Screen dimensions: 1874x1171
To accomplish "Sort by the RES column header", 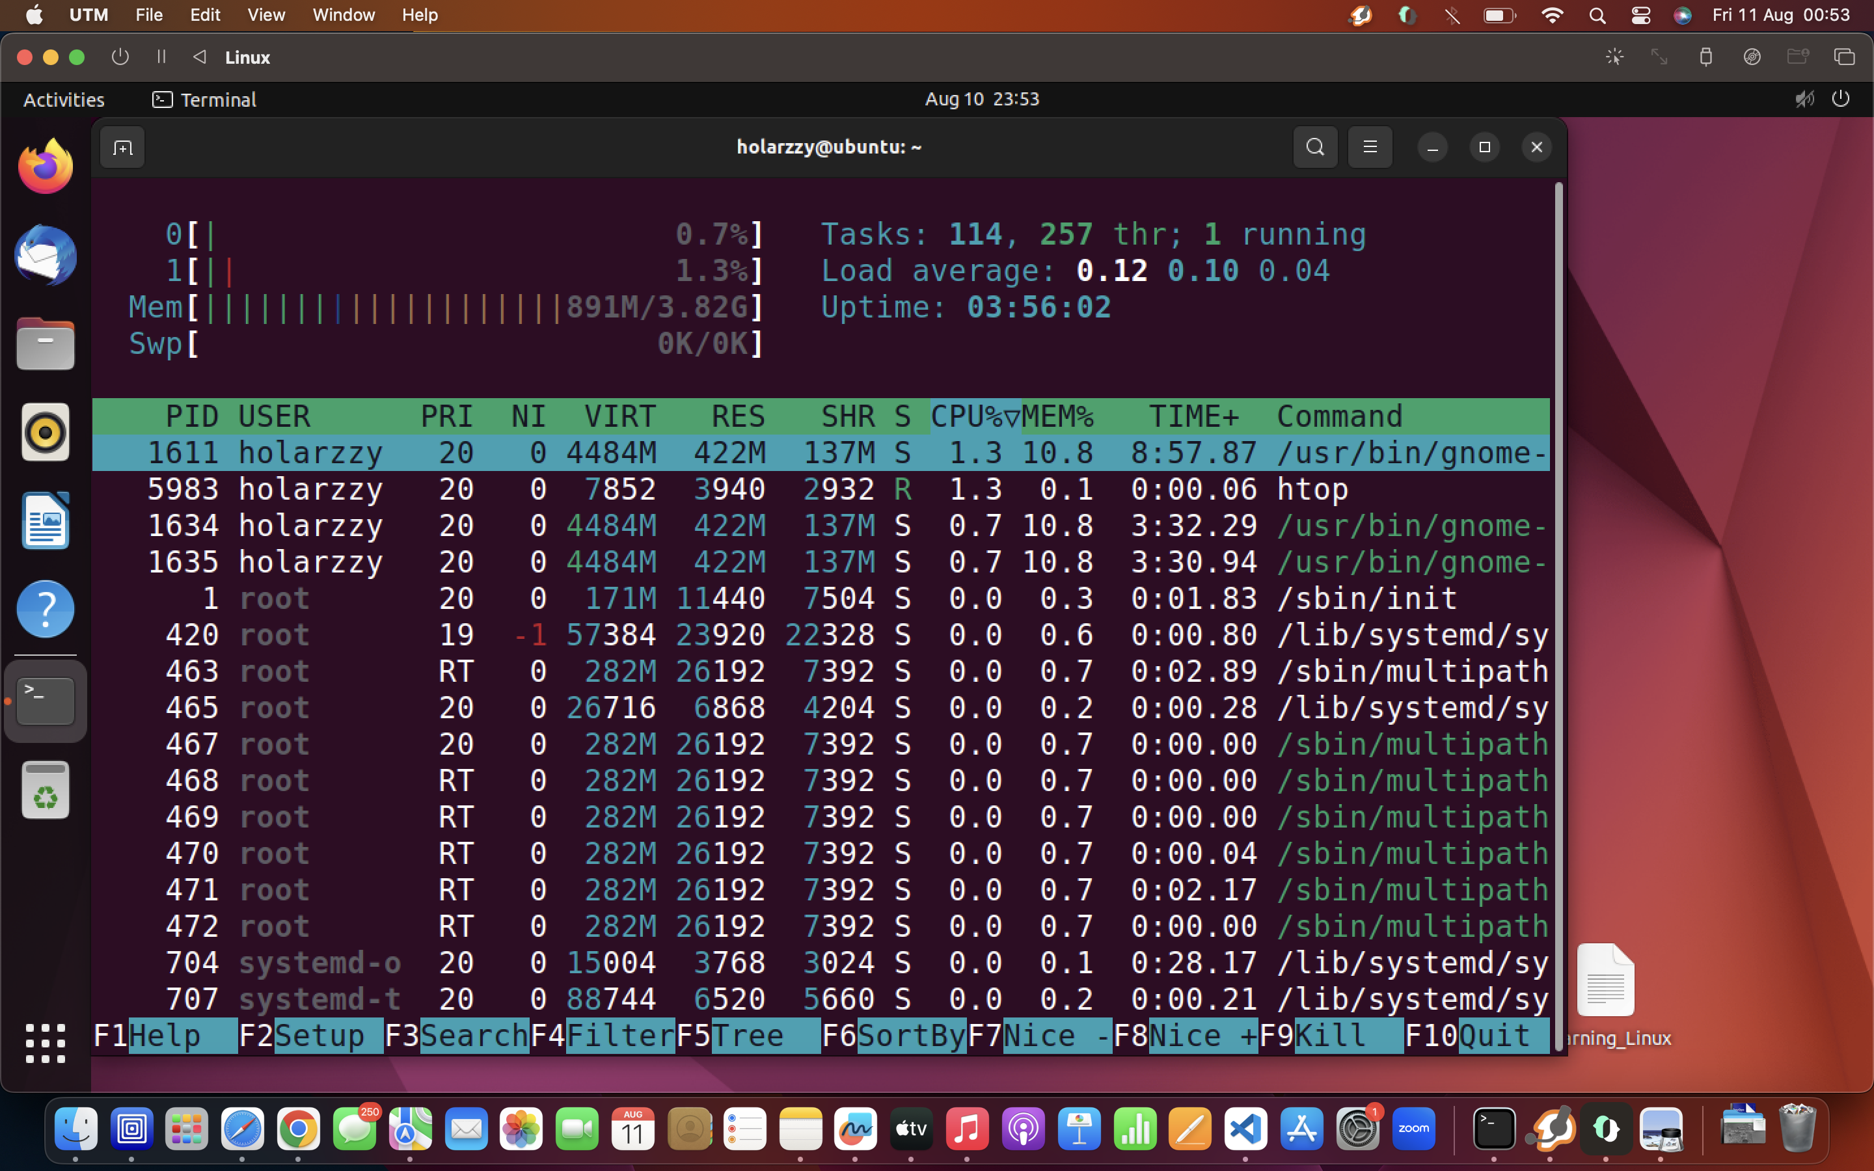I will click(738, 416).
